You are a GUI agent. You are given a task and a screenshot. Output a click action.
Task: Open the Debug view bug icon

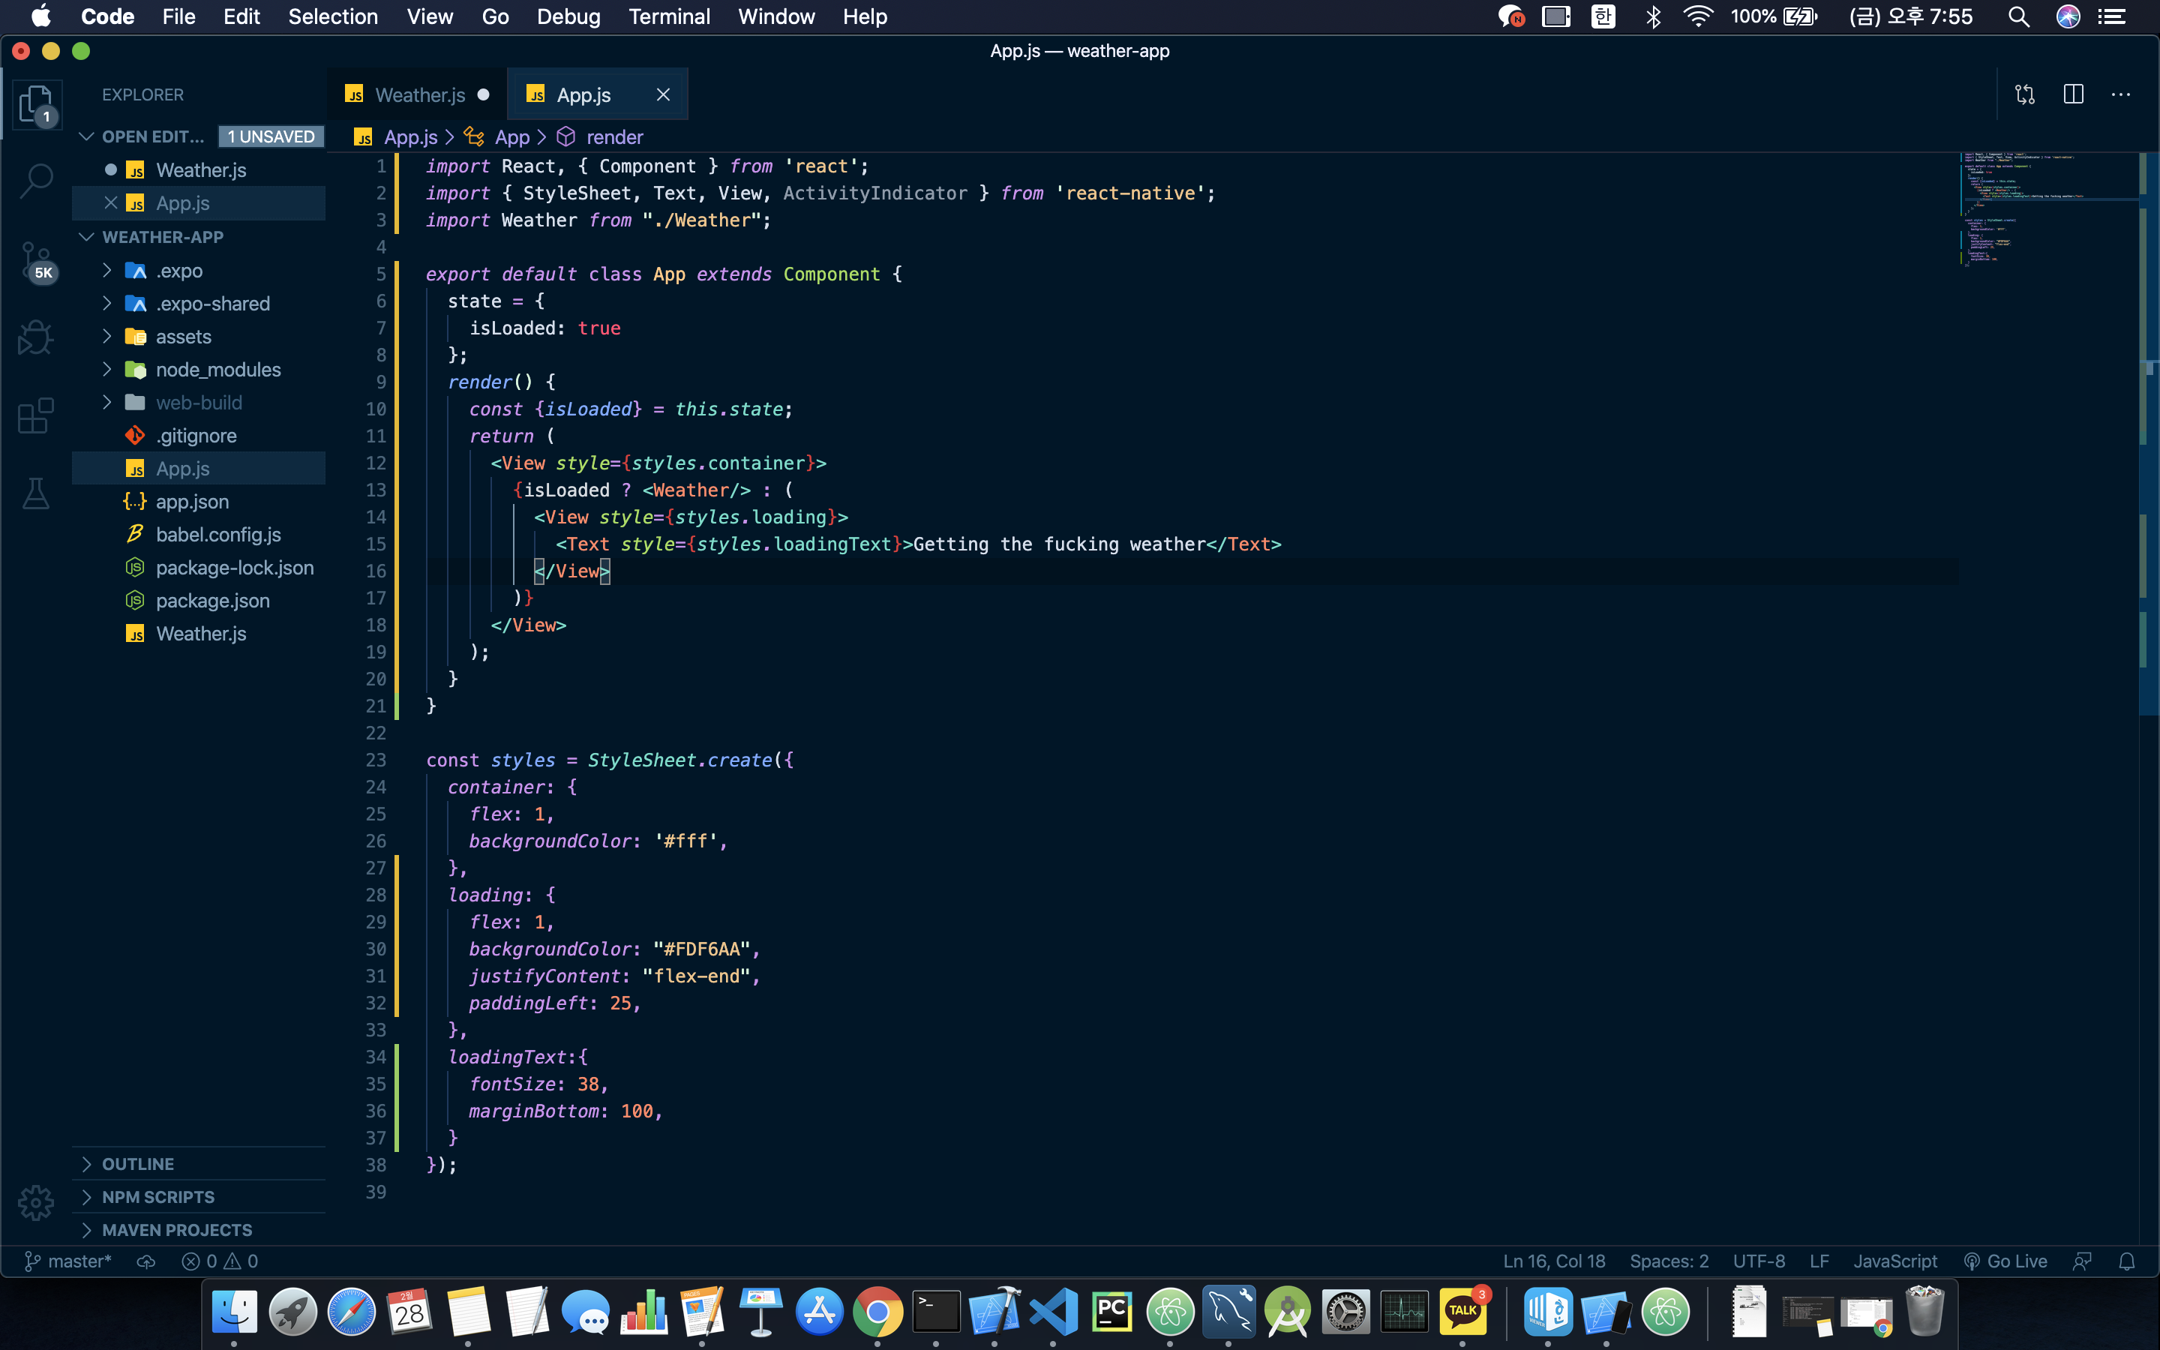[36, 337]
